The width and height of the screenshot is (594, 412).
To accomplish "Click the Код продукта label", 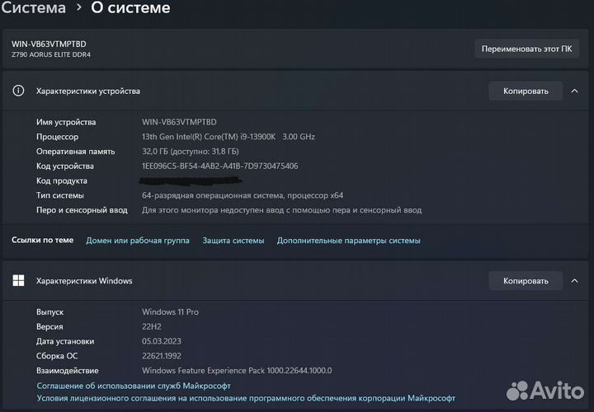I will [62, 180].
